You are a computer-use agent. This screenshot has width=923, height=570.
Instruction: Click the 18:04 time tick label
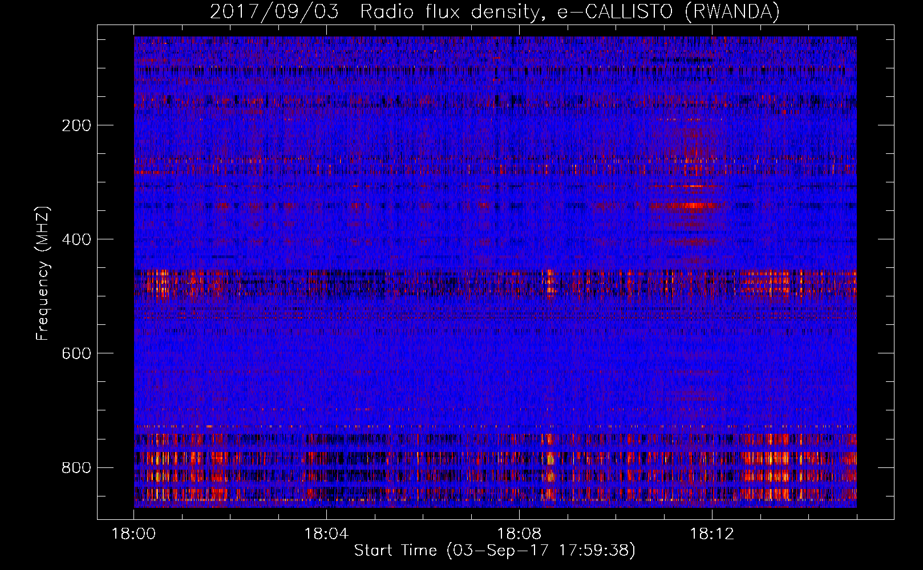click(326, 534)
